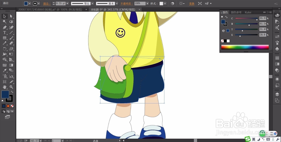This screenshot has width=281, height=142.
Task: Open brush definition 基本 dropdown
Action: coord(117,4)
